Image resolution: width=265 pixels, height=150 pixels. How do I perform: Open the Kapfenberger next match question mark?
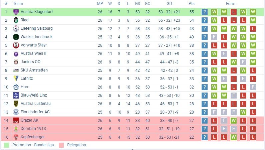[205, 137]
